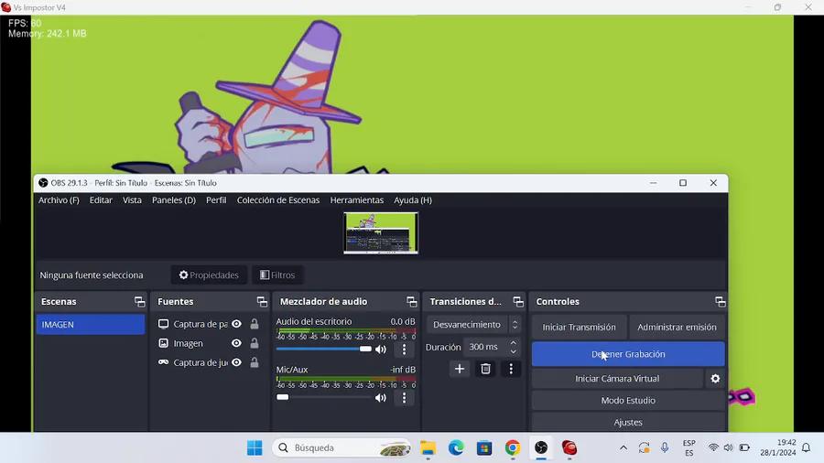Screen dimensions: 824x463
Task: Select the IMAGEN scene
Action: pos(91,325)
